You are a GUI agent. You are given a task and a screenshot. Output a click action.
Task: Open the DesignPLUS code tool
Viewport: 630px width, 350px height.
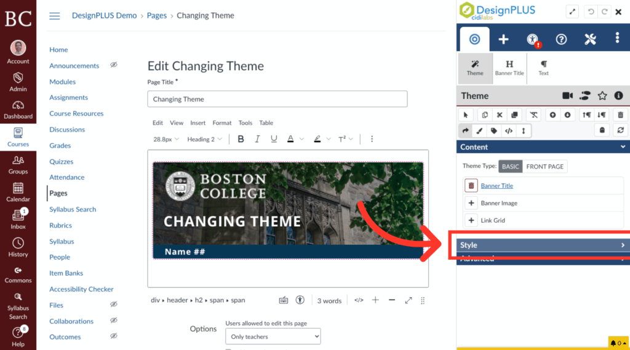point(509,130)
